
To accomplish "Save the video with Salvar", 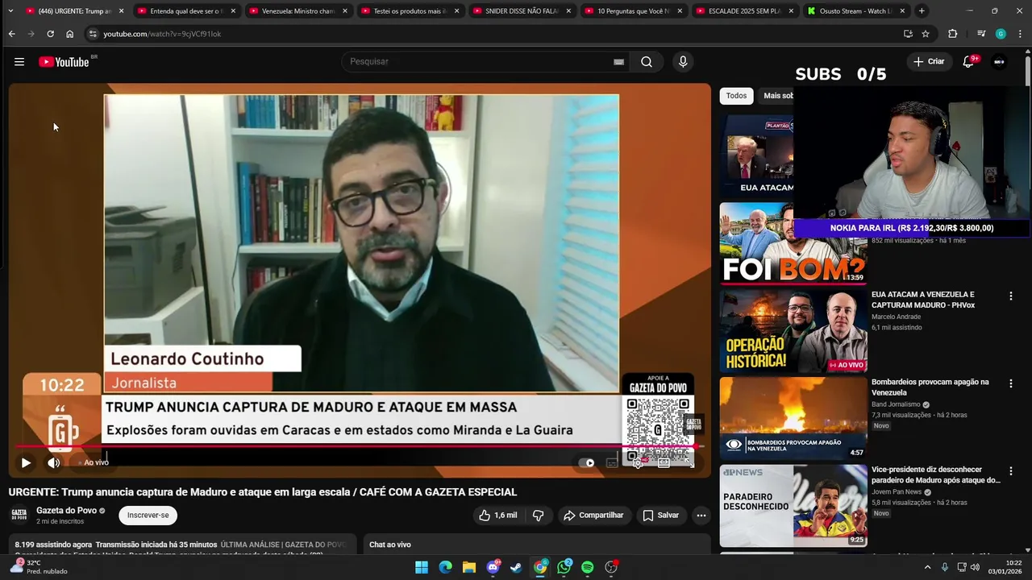I will tap(660, 516).
